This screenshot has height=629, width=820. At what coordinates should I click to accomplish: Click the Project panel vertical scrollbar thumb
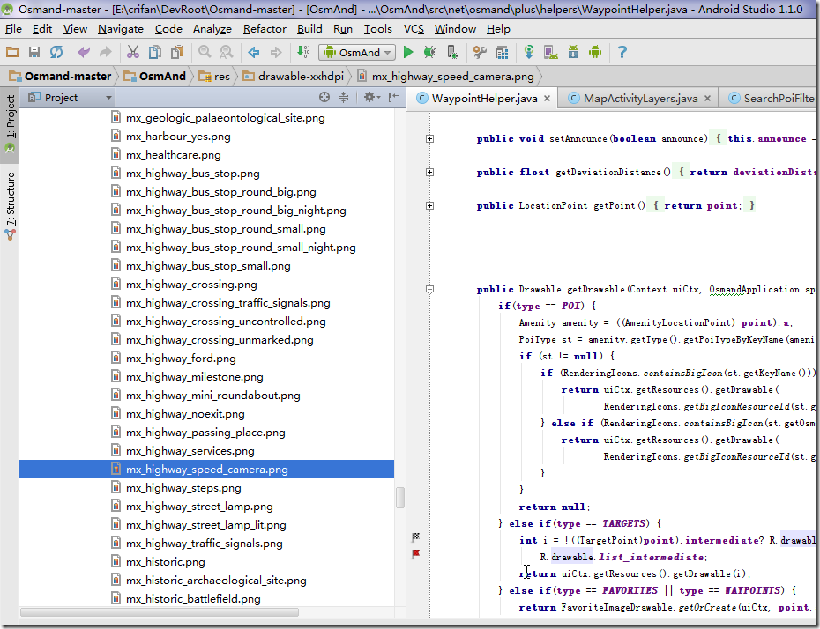[399, 498]
